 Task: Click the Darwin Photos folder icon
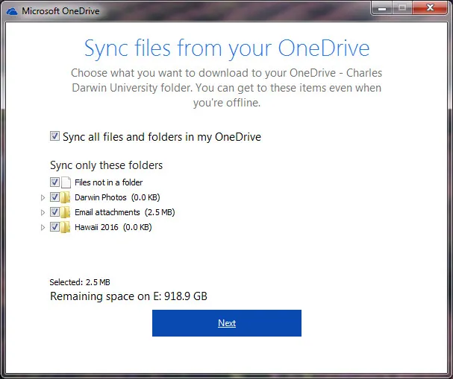[65, 197]
